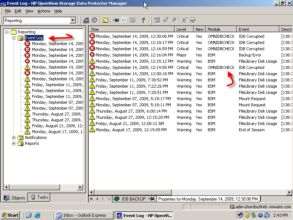
Task: Click the previous-tab navigation arrow
Action: [x=97, y=199]
